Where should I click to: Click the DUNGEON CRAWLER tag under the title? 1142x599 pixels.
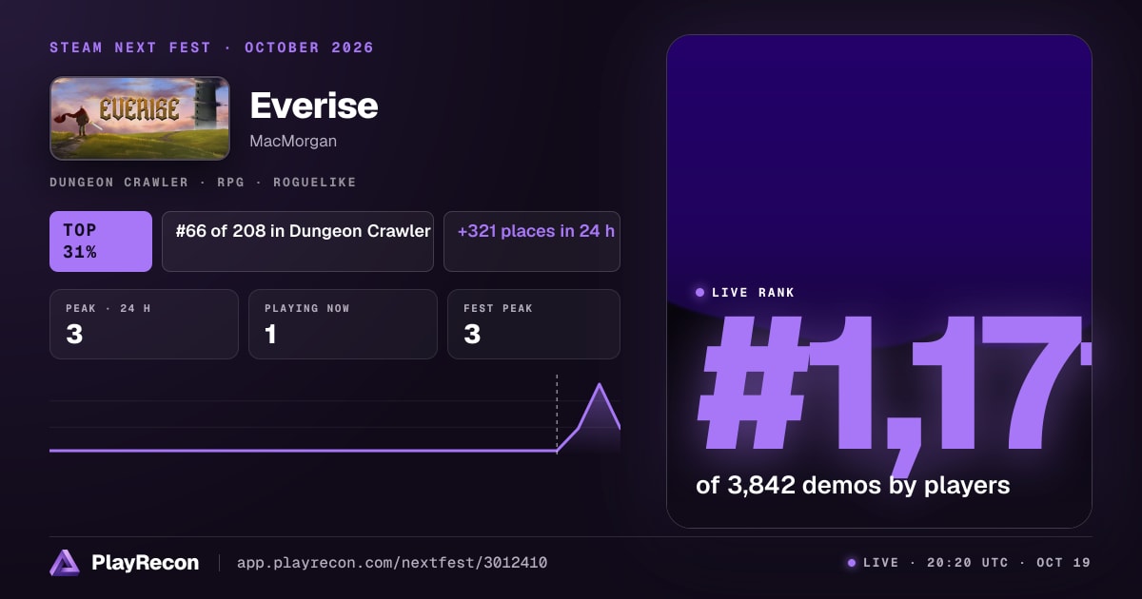click(119, 182)
